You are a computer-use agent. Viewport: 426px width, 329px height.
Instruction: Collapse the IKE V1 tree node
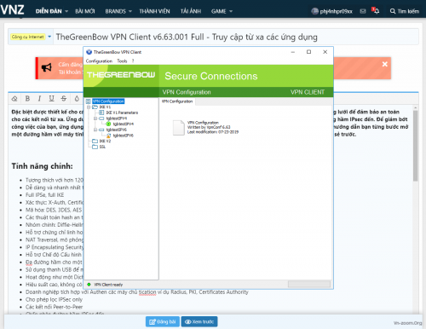(89, 107)
